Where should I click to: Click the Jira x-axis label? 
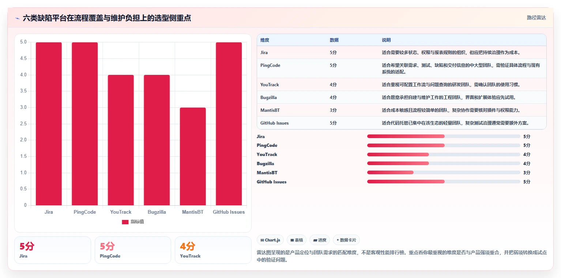point(49,212)
